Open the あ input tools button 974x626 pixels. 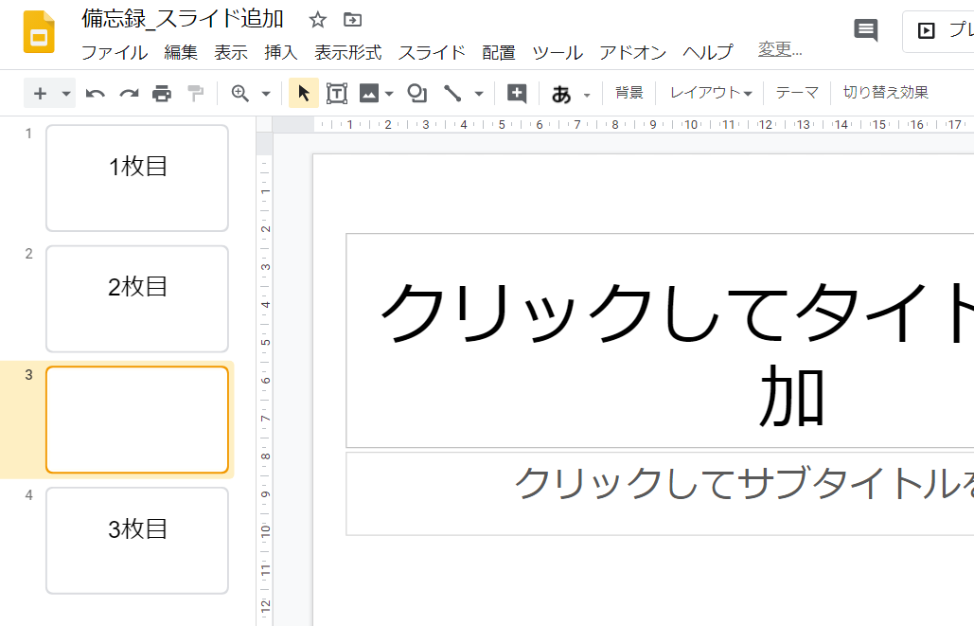561,94
